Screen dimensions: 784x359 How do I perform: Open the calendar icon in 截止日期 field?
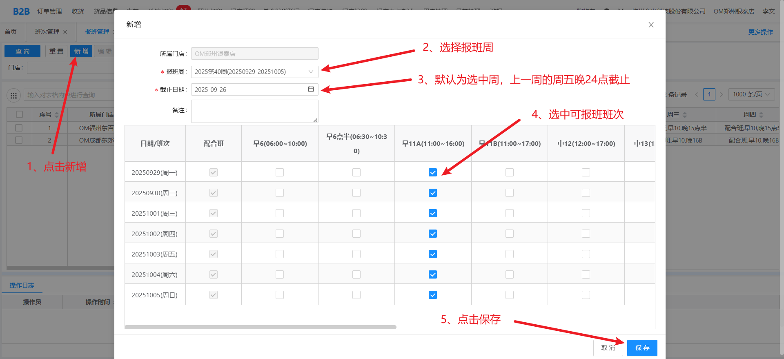[x=311, y=89]
